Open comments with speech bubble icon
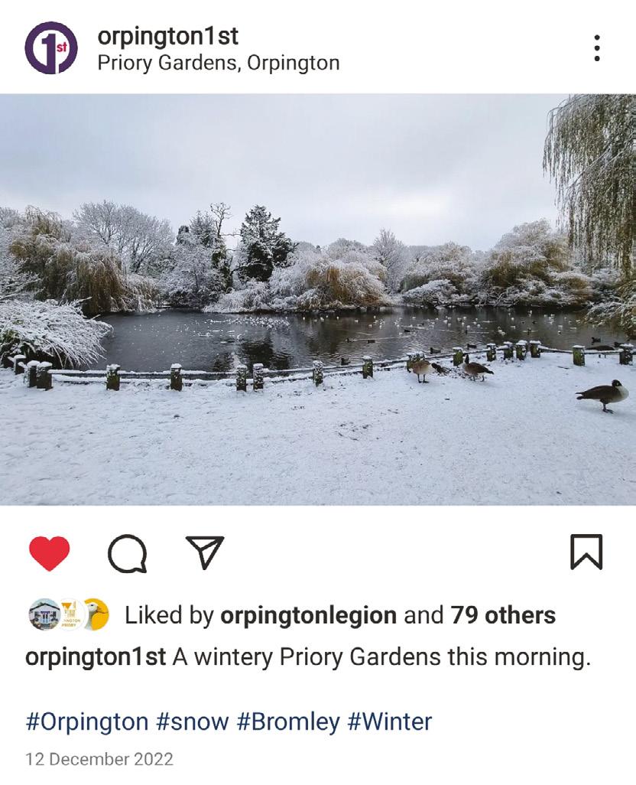 [x=128, y=553]
